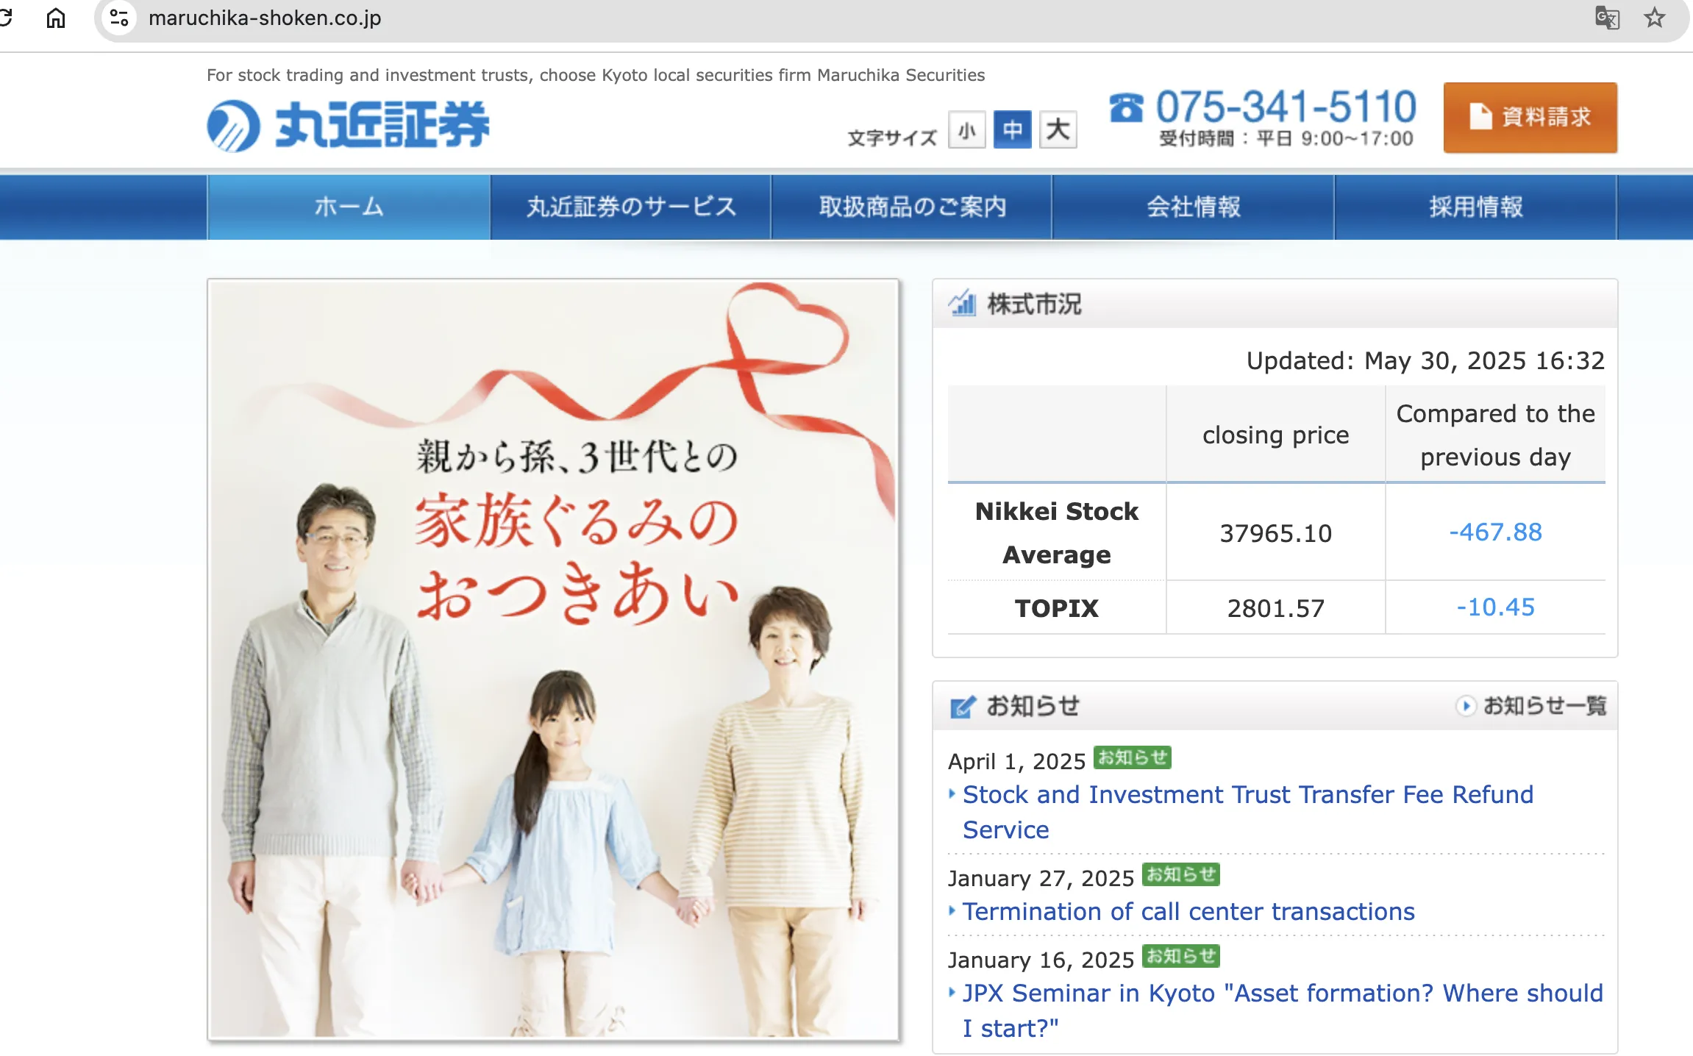
Task: Open the Google Translate page icon
Action: pos(1607,18)
